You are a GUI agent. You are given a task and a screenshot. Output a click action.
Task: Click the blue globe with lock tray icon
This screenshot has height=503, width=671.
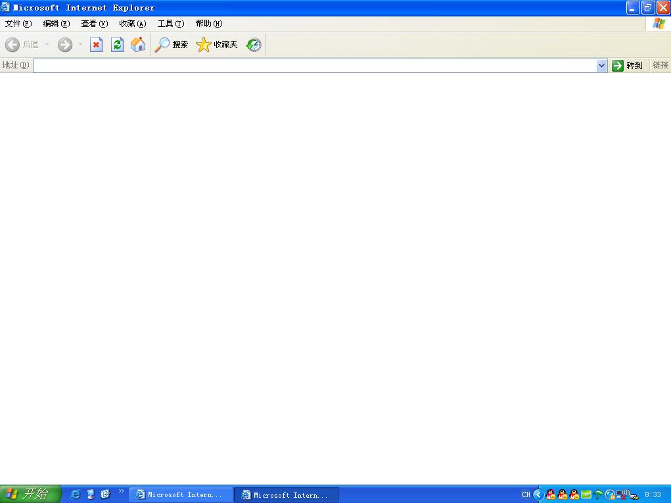pos(611,495)
